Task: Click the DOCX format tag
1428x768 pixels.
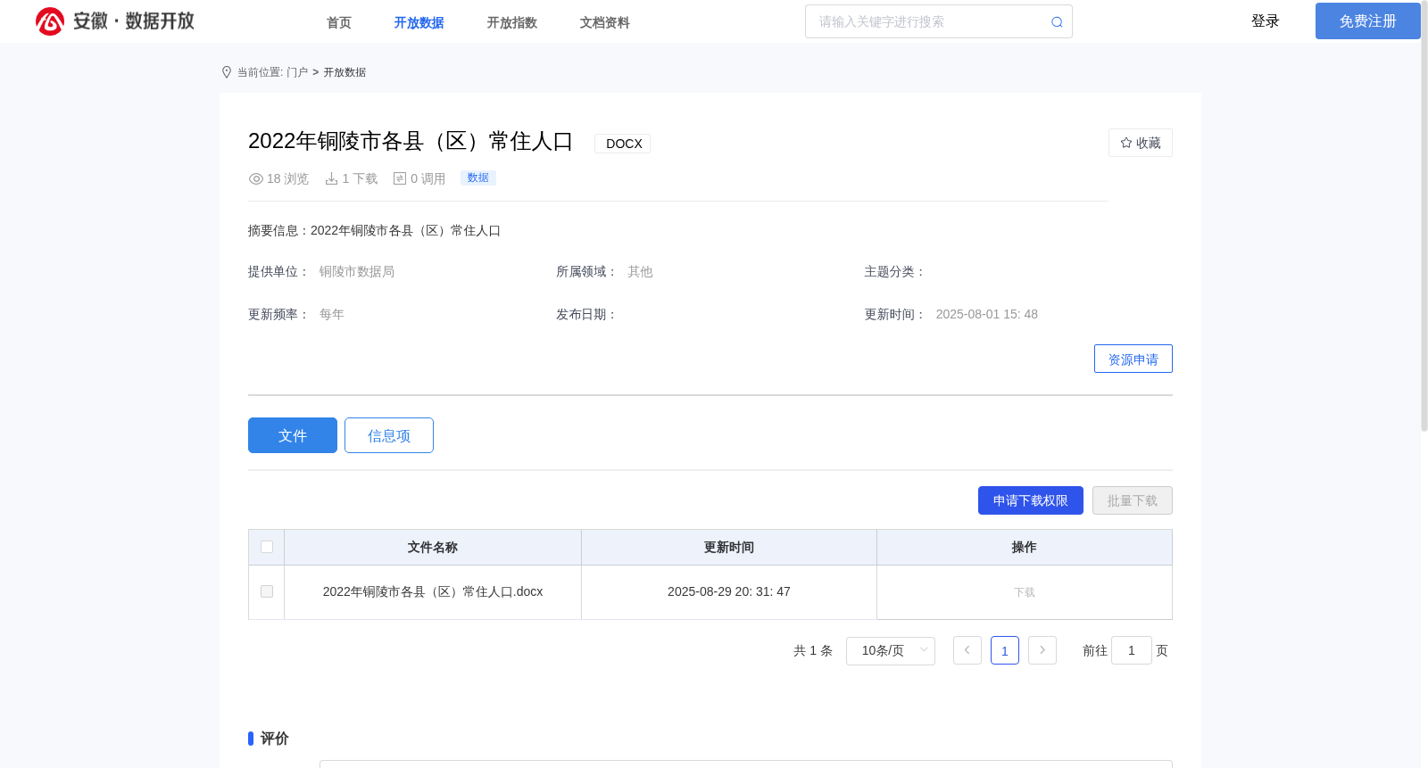Action: tap(623, 144)
